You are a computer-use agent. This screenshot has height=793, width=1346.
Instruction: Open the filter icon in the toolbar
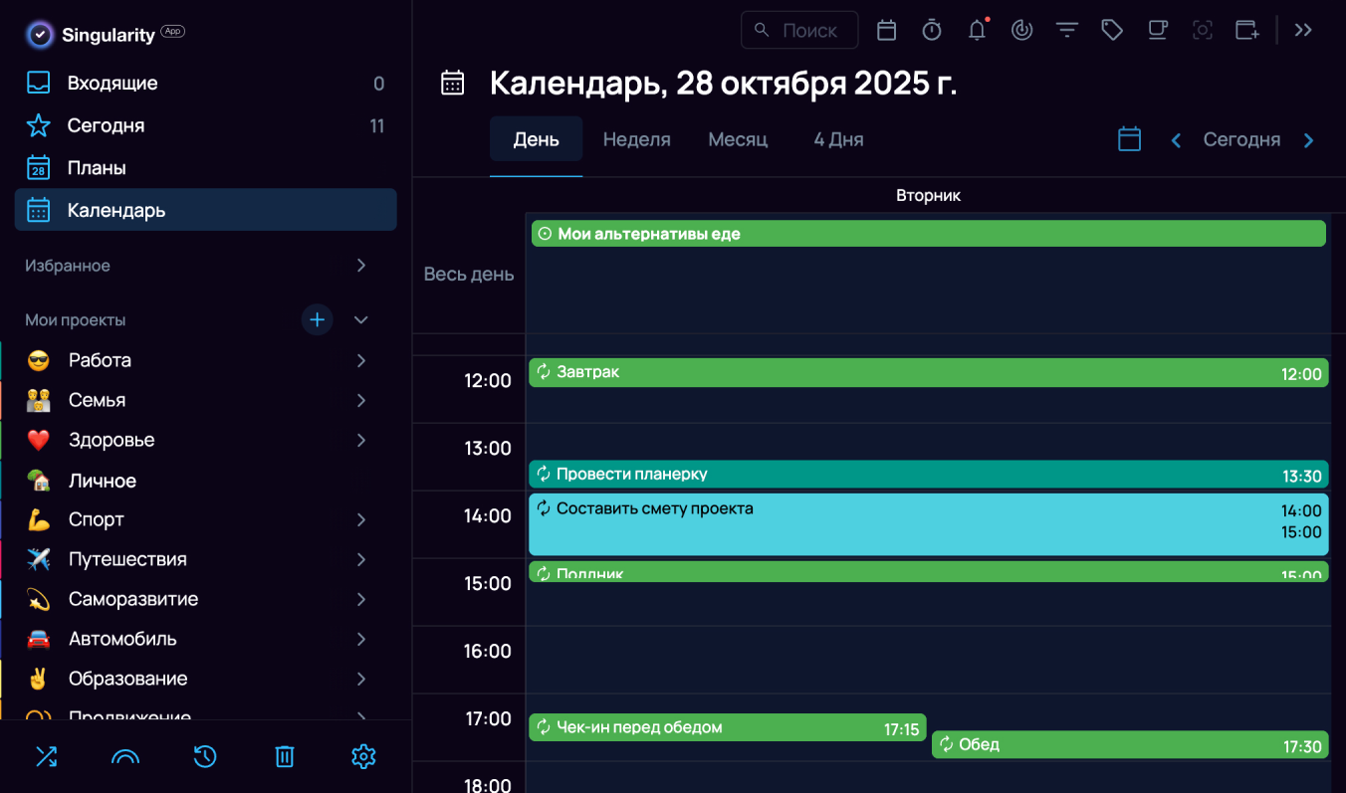click(x=1066, y=30)
